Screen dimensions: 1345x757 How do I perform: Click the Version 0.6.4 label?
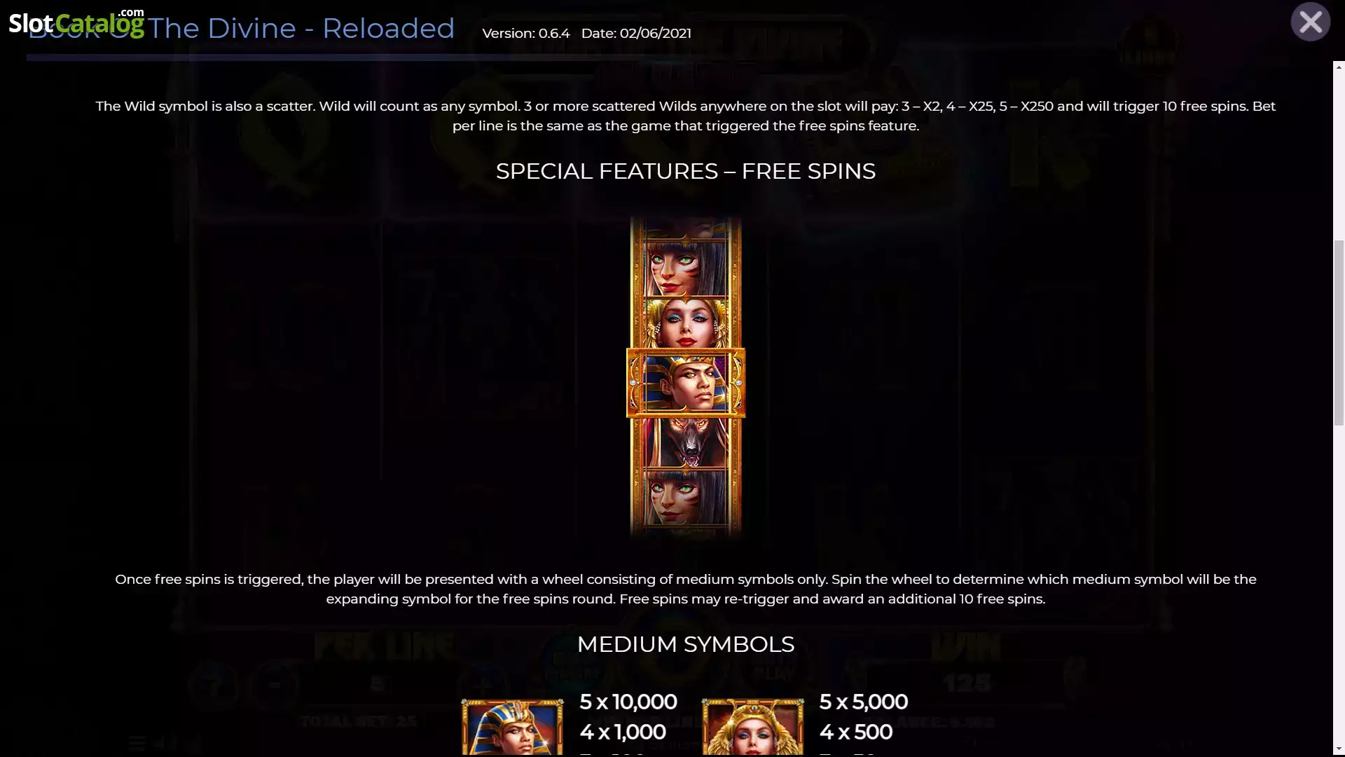click(x=526, y=33)
